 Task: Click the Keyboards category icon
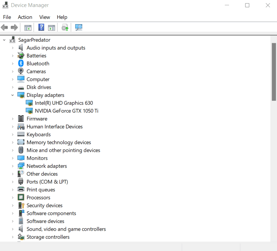21,134
